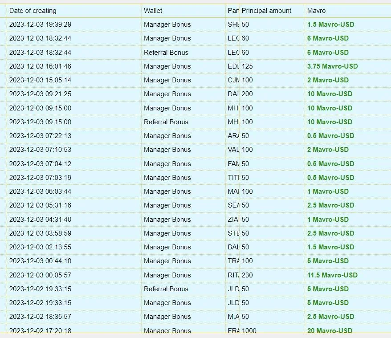Screen dimensions: 391x338
Task: Click the 'Mavro' column header
Action: point(316,11)
